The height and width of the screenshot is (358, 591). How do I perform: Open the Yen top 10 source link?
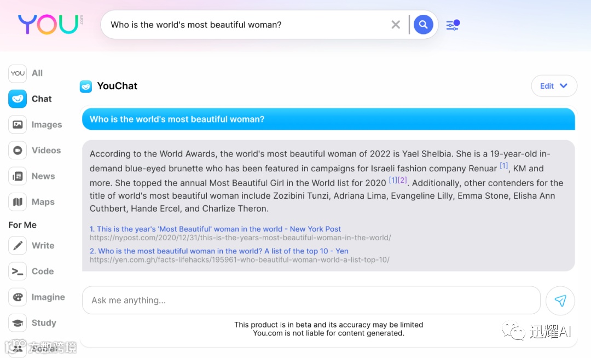coord(219,251)
